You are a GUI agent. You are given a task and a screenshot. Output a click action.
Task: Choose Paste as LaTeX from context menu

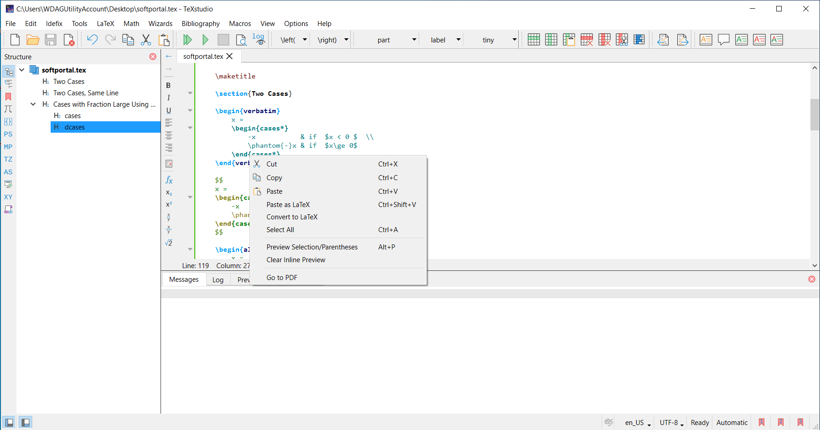(x=288, y=205)
